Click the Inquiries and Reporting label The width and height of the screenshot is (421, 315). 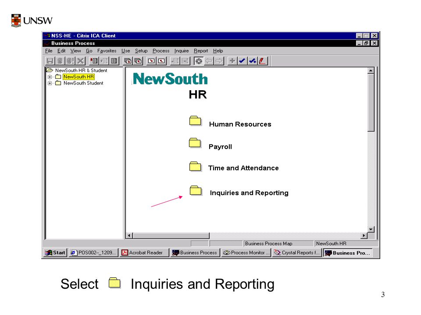coord(249,193)
